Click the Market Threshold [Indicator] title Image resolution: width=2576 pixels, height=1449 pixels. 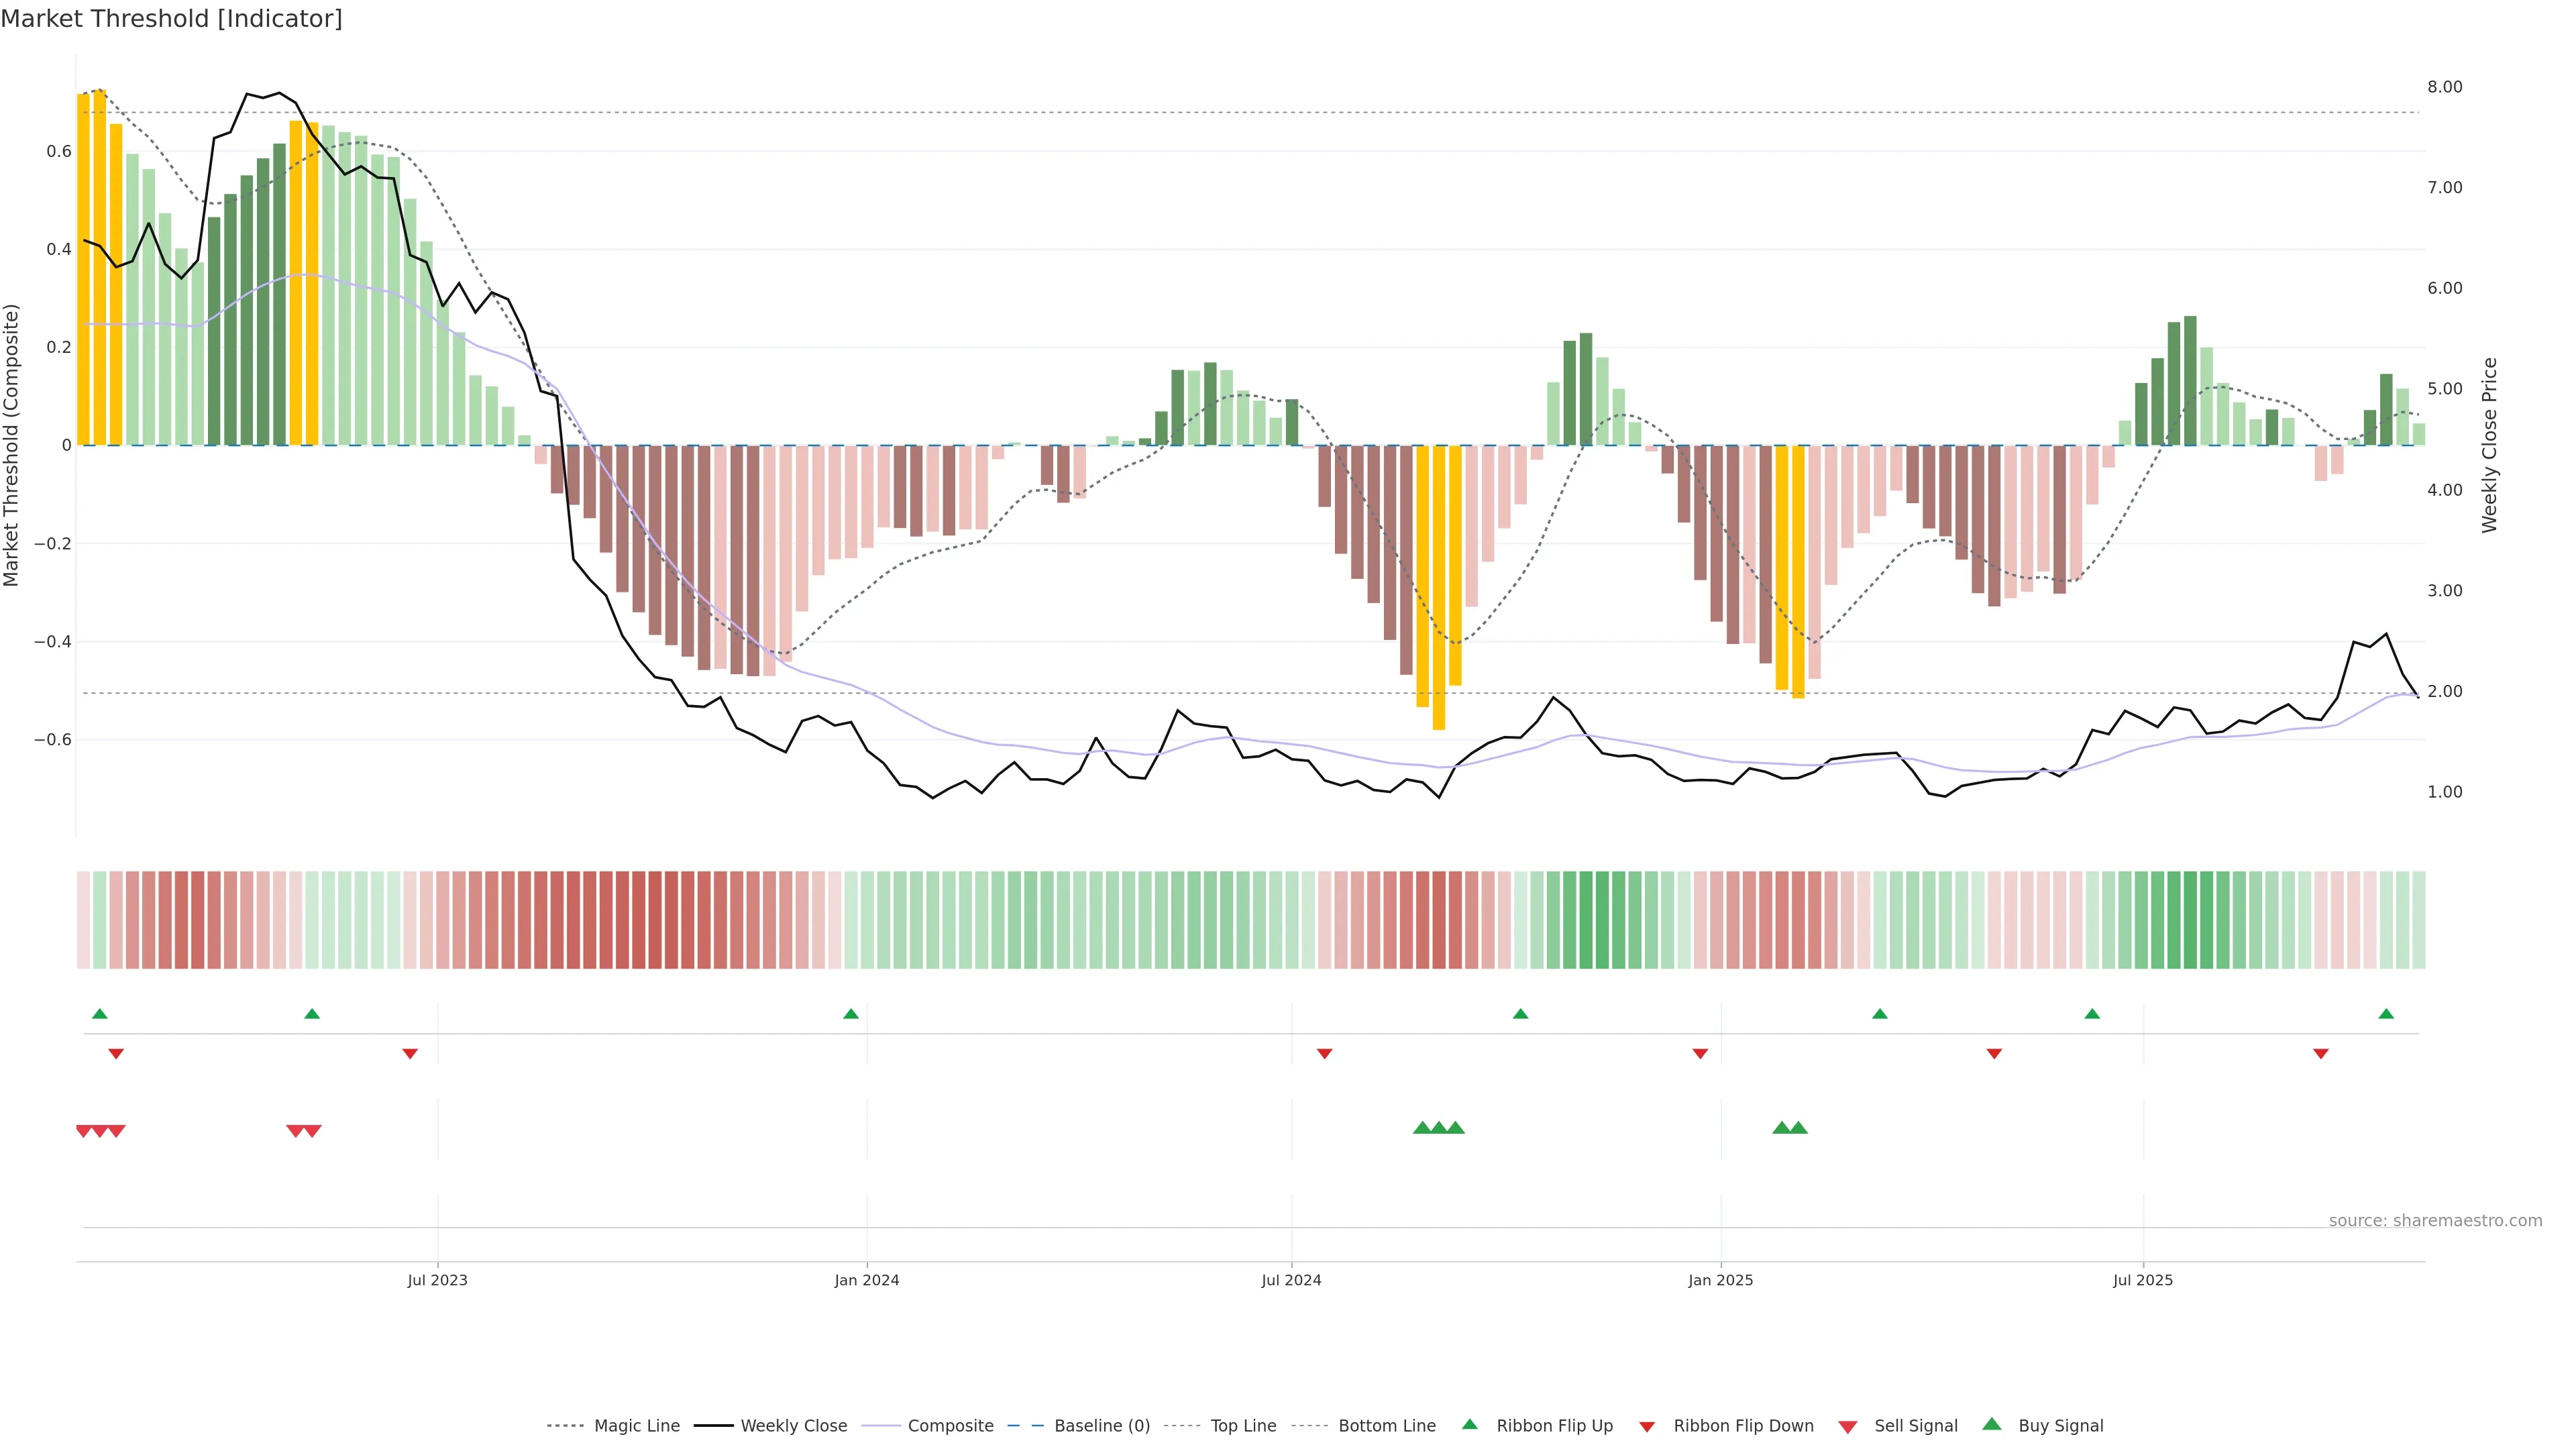click(x=171, y=18)
